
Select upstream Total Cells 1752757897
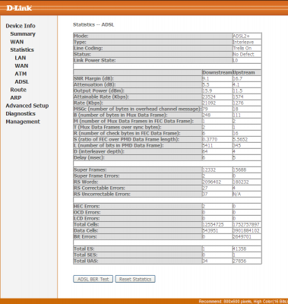pyautogui.click(x=246, y=225)
